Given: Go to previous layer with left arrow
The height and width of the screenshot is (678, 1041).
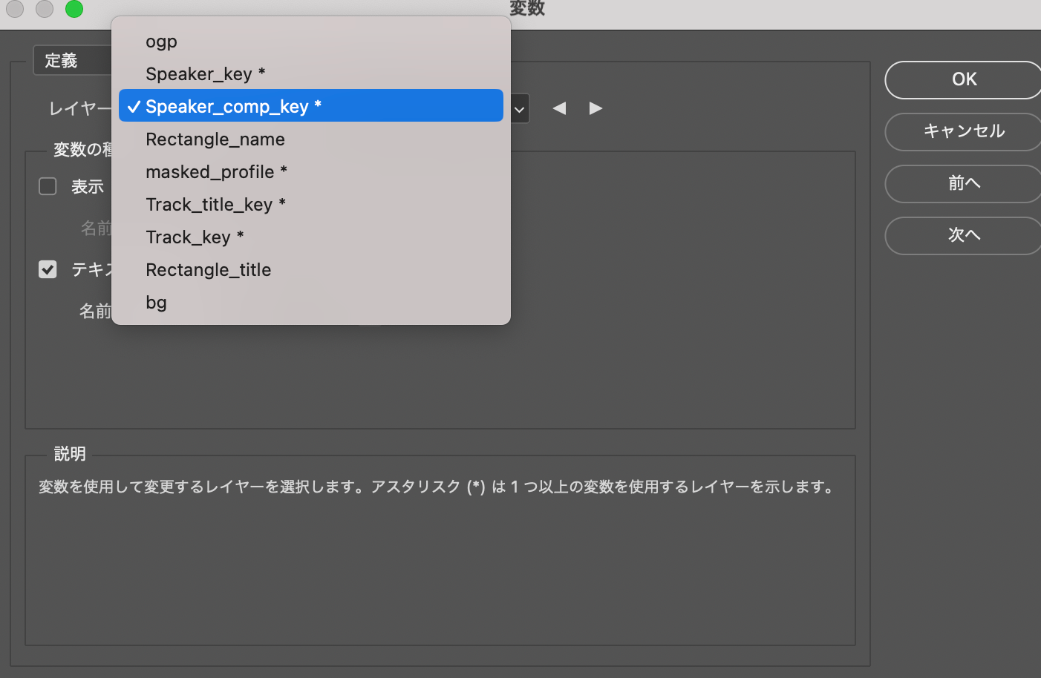Looking at the screenshot, I should tap(559, 108).
